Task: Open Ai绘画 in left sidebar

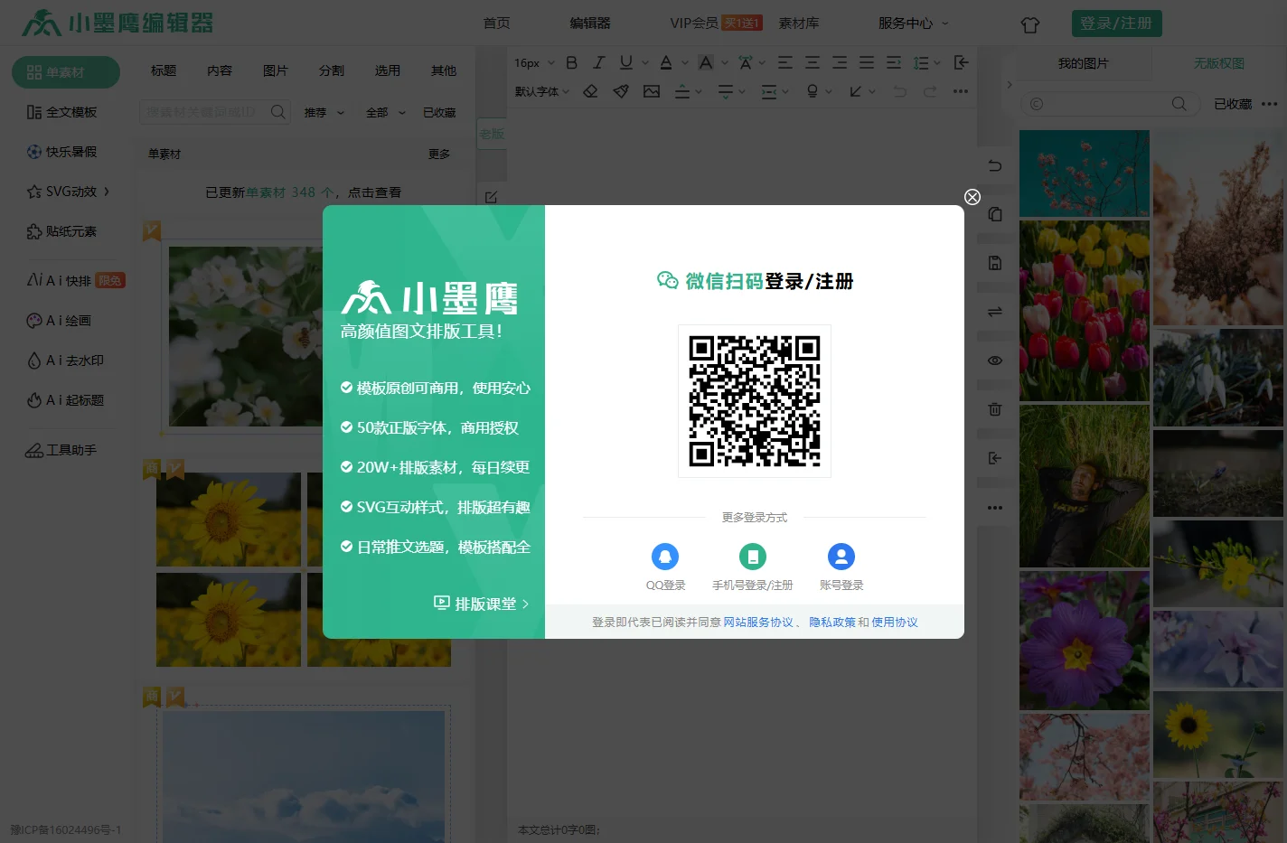Action: pos(59,321)
